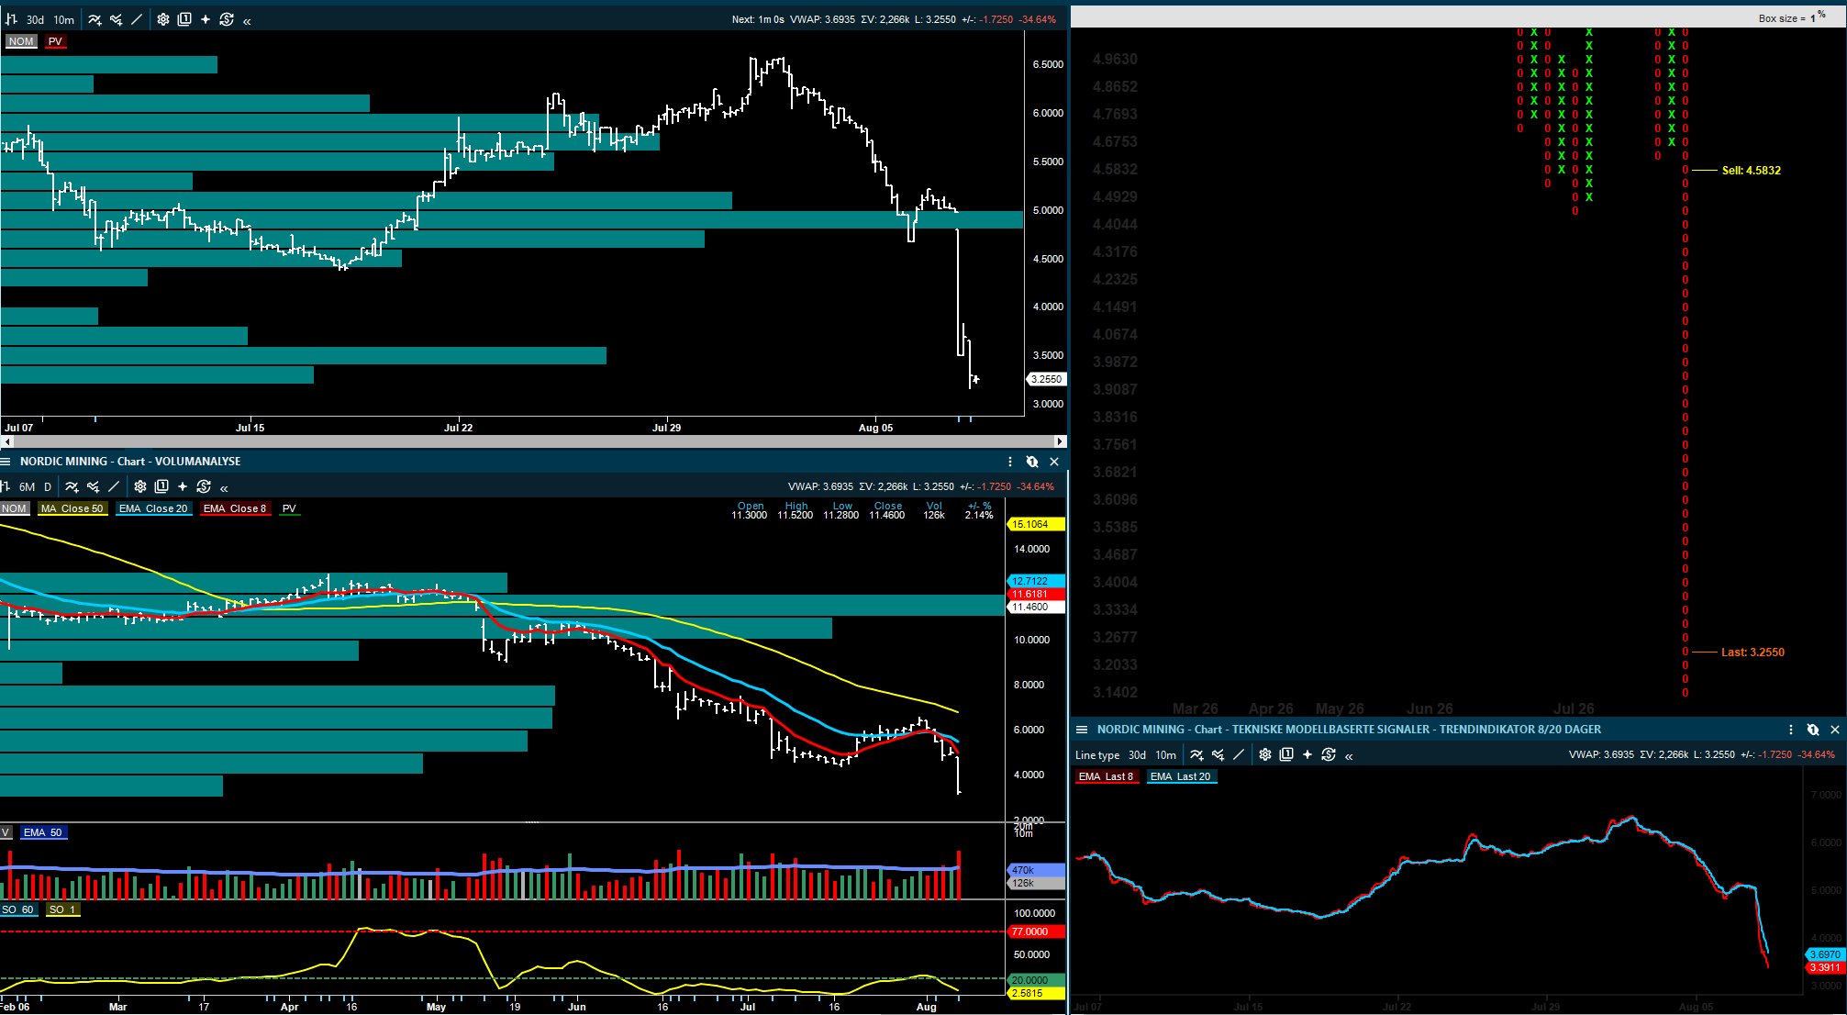Click link-instrument icon in VOLUMANALYSE title bar
This screenshot has width=1847, height=1015.
tap(1032, 462)
